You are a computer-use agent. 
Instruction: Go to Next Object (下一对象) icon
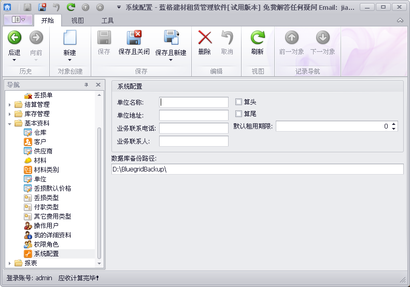[x=323, y=37]
